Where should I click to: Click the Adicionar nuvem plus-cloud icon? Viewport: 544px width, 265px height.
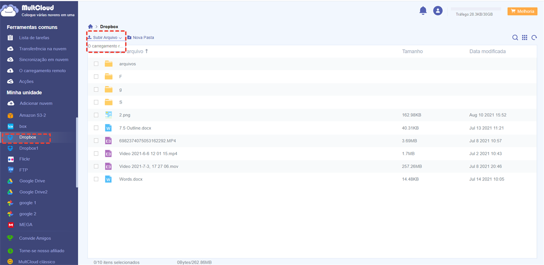point(10,104)
